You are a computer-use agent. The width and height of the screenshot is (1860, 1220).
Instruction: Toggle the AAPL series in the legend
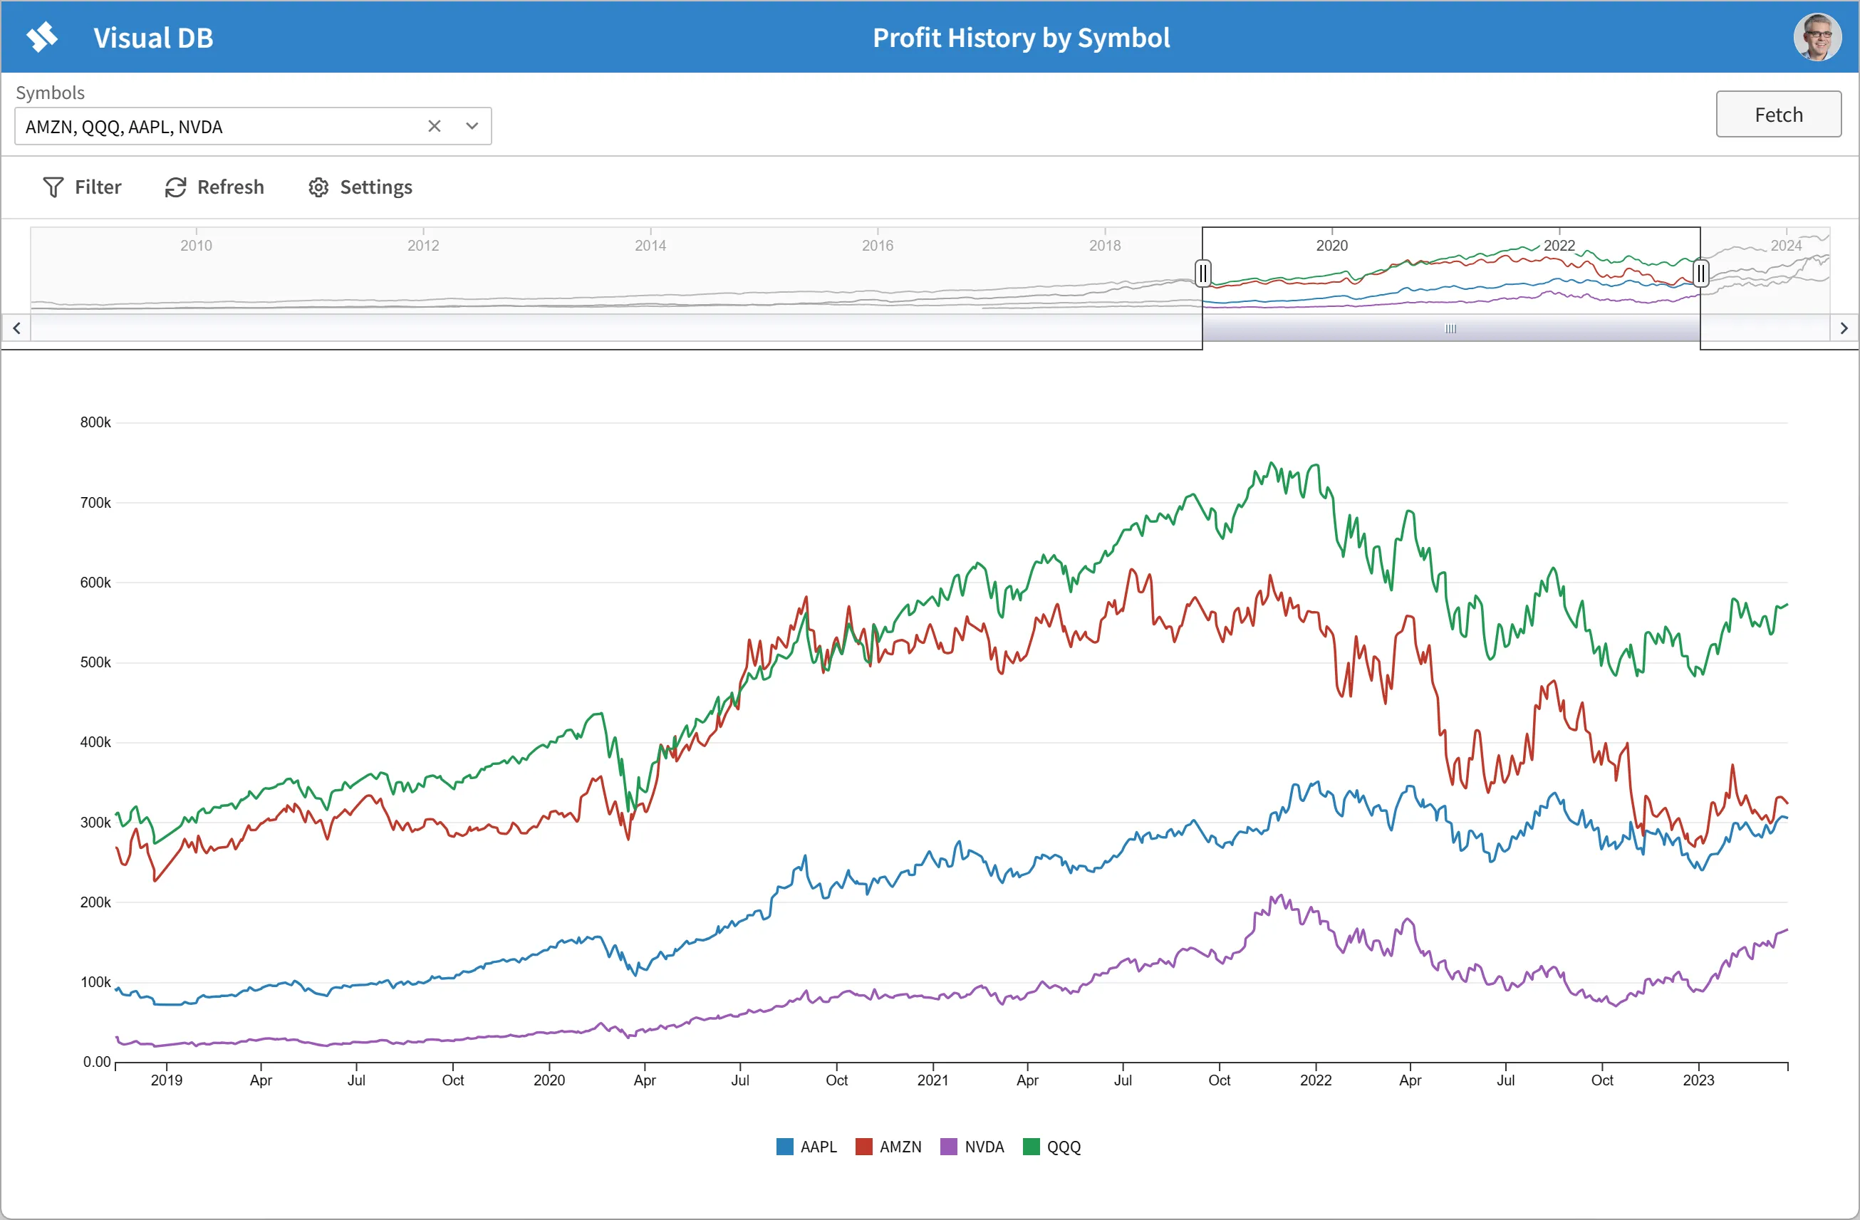(806, 1147)
